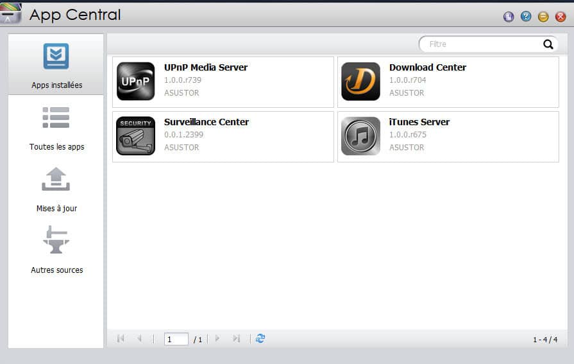Go to Autres sources section
Viewport: 574px width, 364px height.
click(x=56, y=251)
